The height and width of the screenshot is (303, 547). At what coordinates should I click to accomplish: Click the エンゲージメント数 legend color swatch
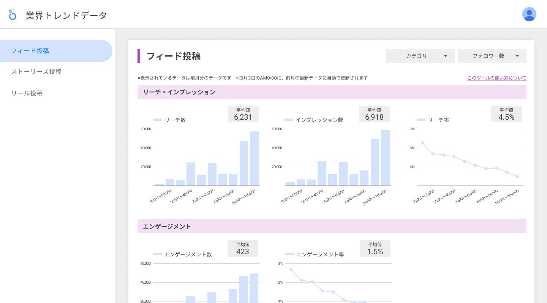157,255
